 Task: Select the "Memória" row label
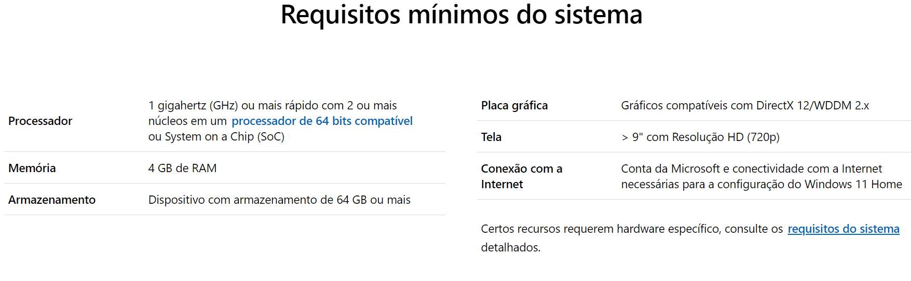click(x=32, y=168)
